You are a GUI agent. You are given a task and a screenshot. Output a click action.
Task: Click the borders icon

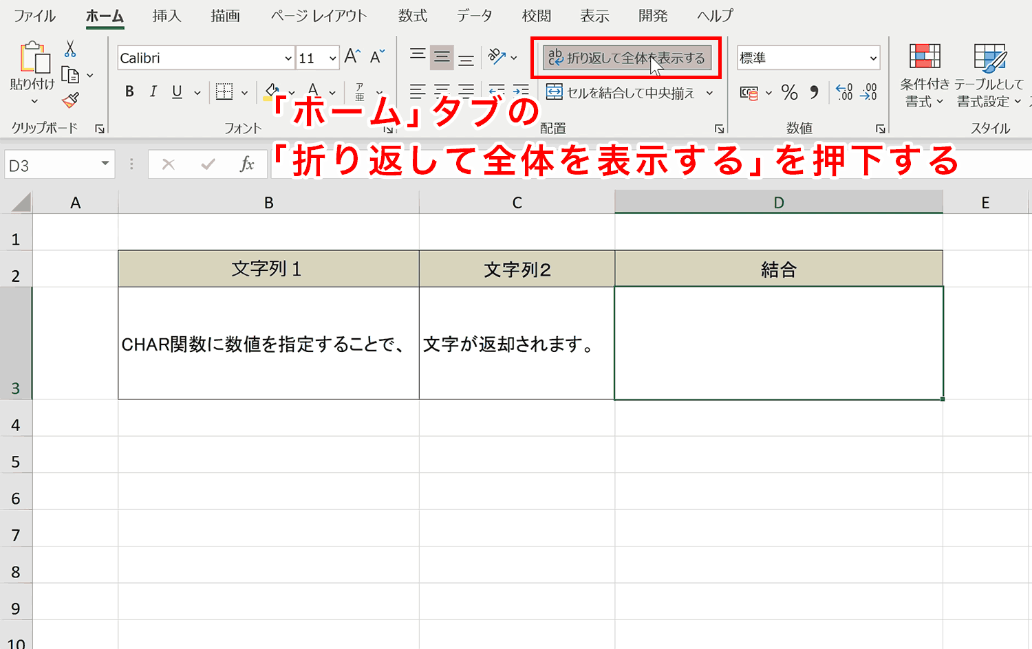224,91
